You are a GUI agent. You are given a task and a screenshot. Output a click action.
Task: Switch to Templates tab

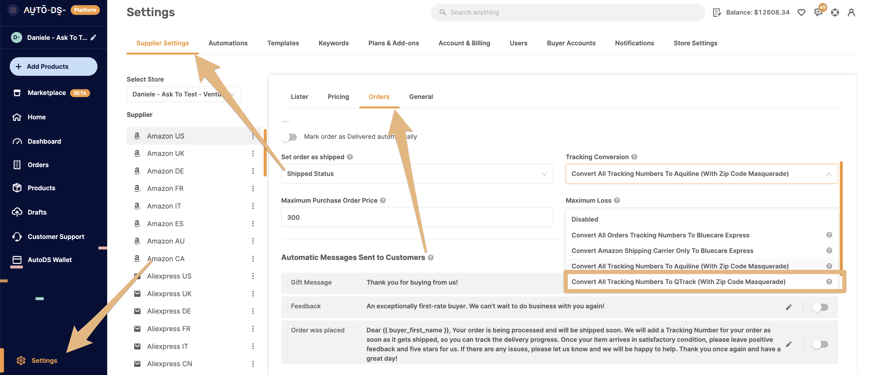click(x=283, y=43)
